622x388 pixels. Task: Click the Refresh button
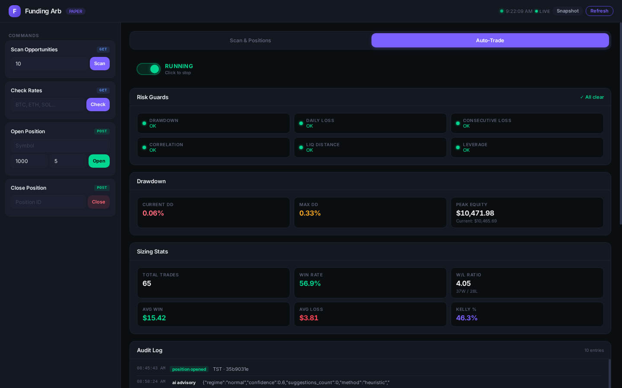pyautogui.click(x=600, y=11)
